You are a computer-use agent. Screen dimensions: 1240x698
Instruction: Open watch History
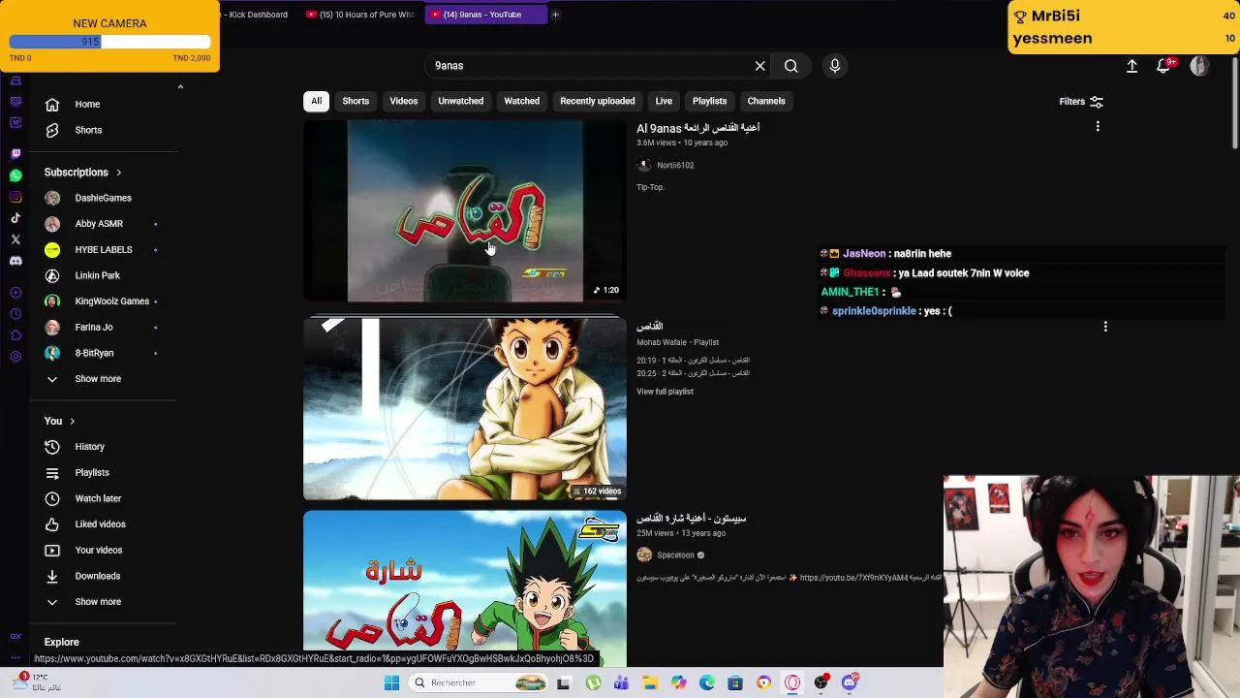(89, 447)
